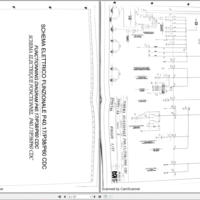Open the page number dropdown arrow
Screen dimensions: 200x200
point(90,197)
